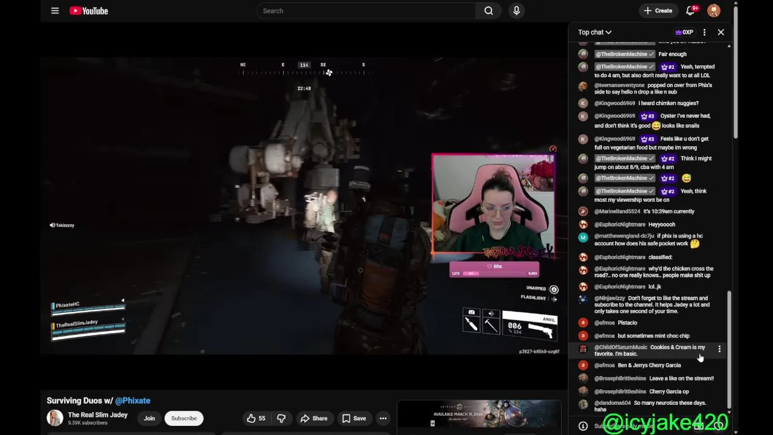Dislike the video with thumbs down
The width and height of the screenshot is (773, 435).
point(281,418)
